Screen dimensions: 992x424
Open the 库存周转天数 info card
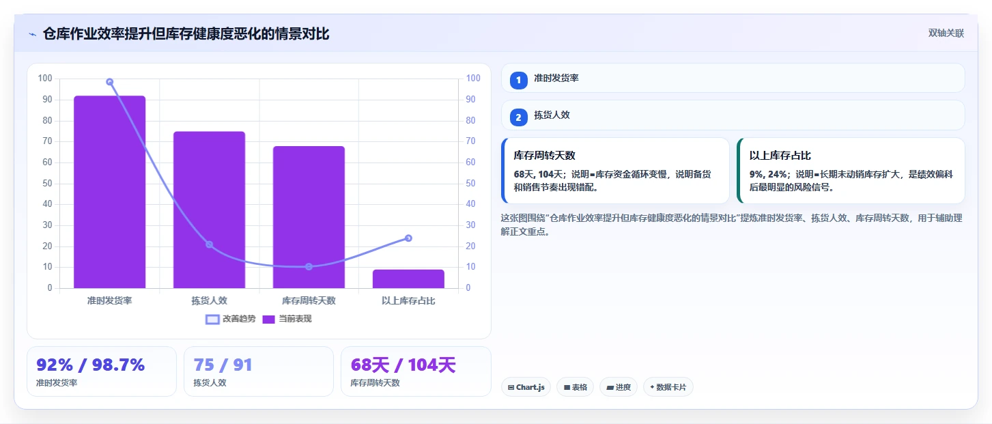click(x=615, y=171)
